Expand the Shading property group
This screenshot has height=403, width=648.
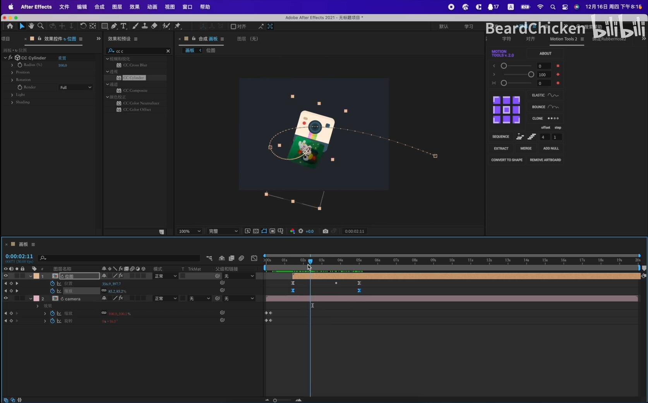coord(12,102)
